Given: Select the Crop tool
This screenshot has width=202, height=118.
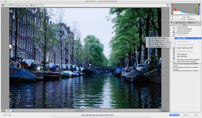Looking at the screenshot, I should pos(17,5).
